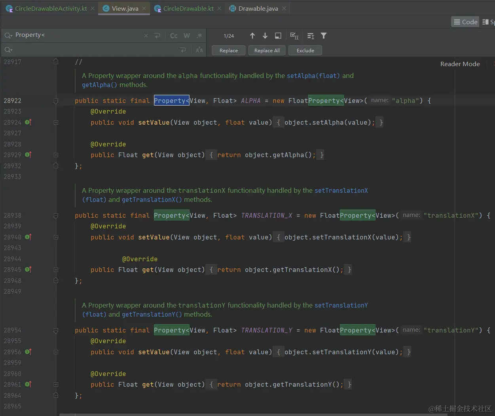Open the CircleDrawable.kt tab
This screenshot has width=495, height=416.
tap(188, 8)
